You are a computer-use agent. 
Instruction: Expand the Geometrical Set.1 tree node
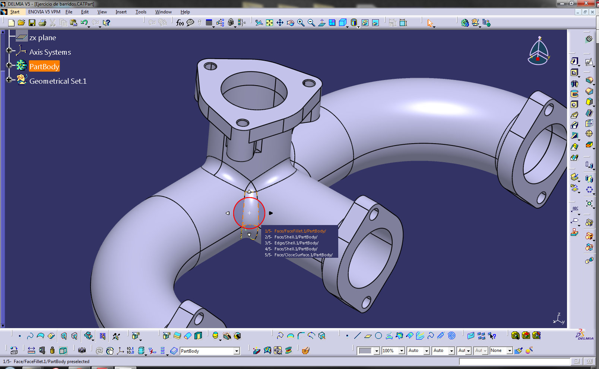[x=9, y=79]
